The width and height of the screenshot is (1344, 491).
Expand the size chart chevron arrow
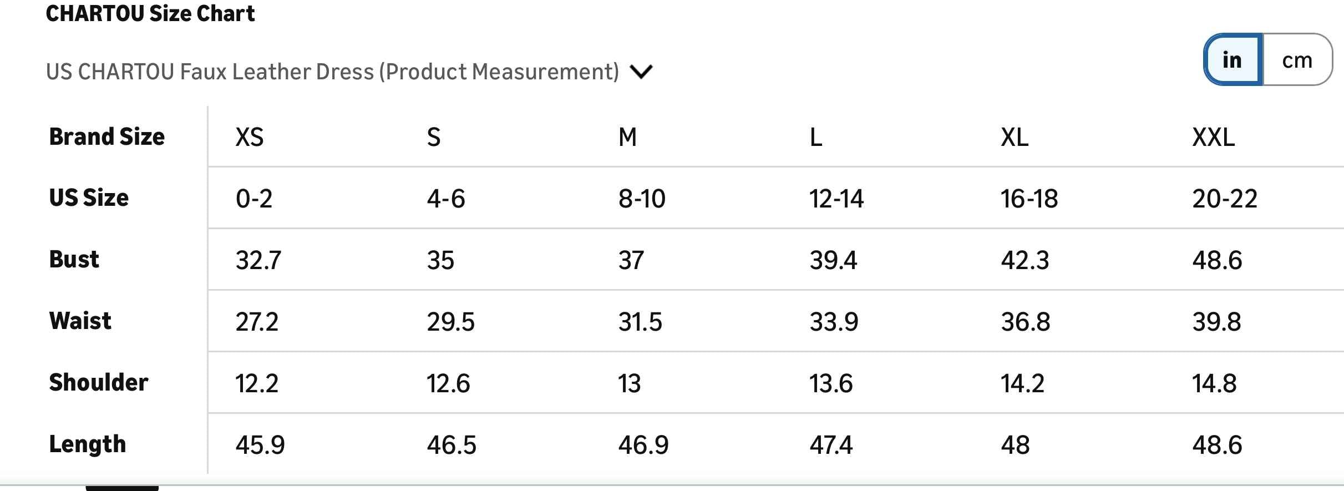(641, 72)
